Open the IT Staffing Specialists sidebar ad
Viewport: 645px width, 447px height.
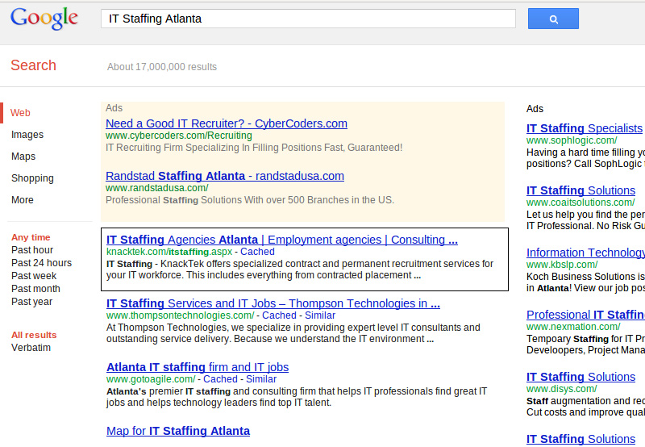click(584, 128)
